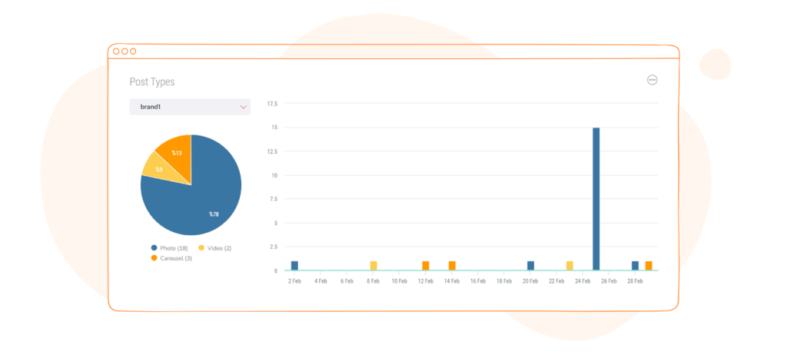Click the 22 Feb axis label
787x355 pixels.
click(556, 281)
